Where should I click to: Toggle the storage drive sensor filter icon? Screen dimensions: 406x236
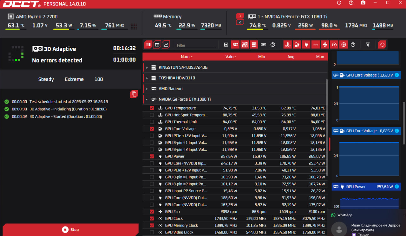(x=254, y=45)
